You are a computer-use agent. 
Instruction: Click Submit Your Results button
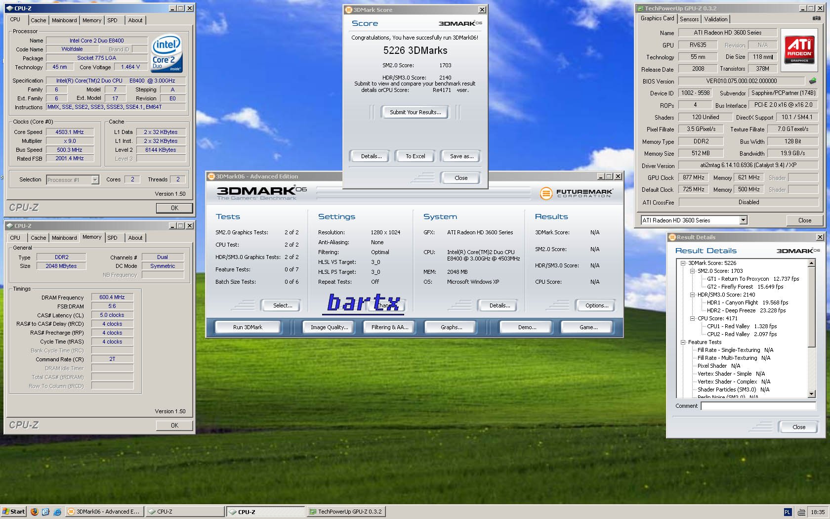(415, 112)
